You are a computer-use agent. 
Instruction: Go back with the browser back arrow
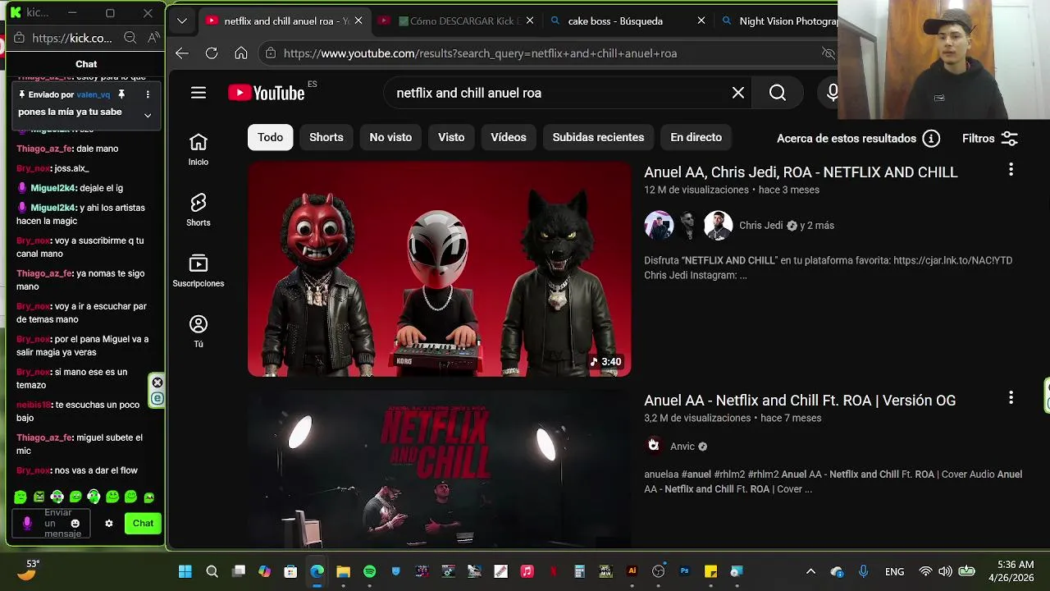click(182, 53)
